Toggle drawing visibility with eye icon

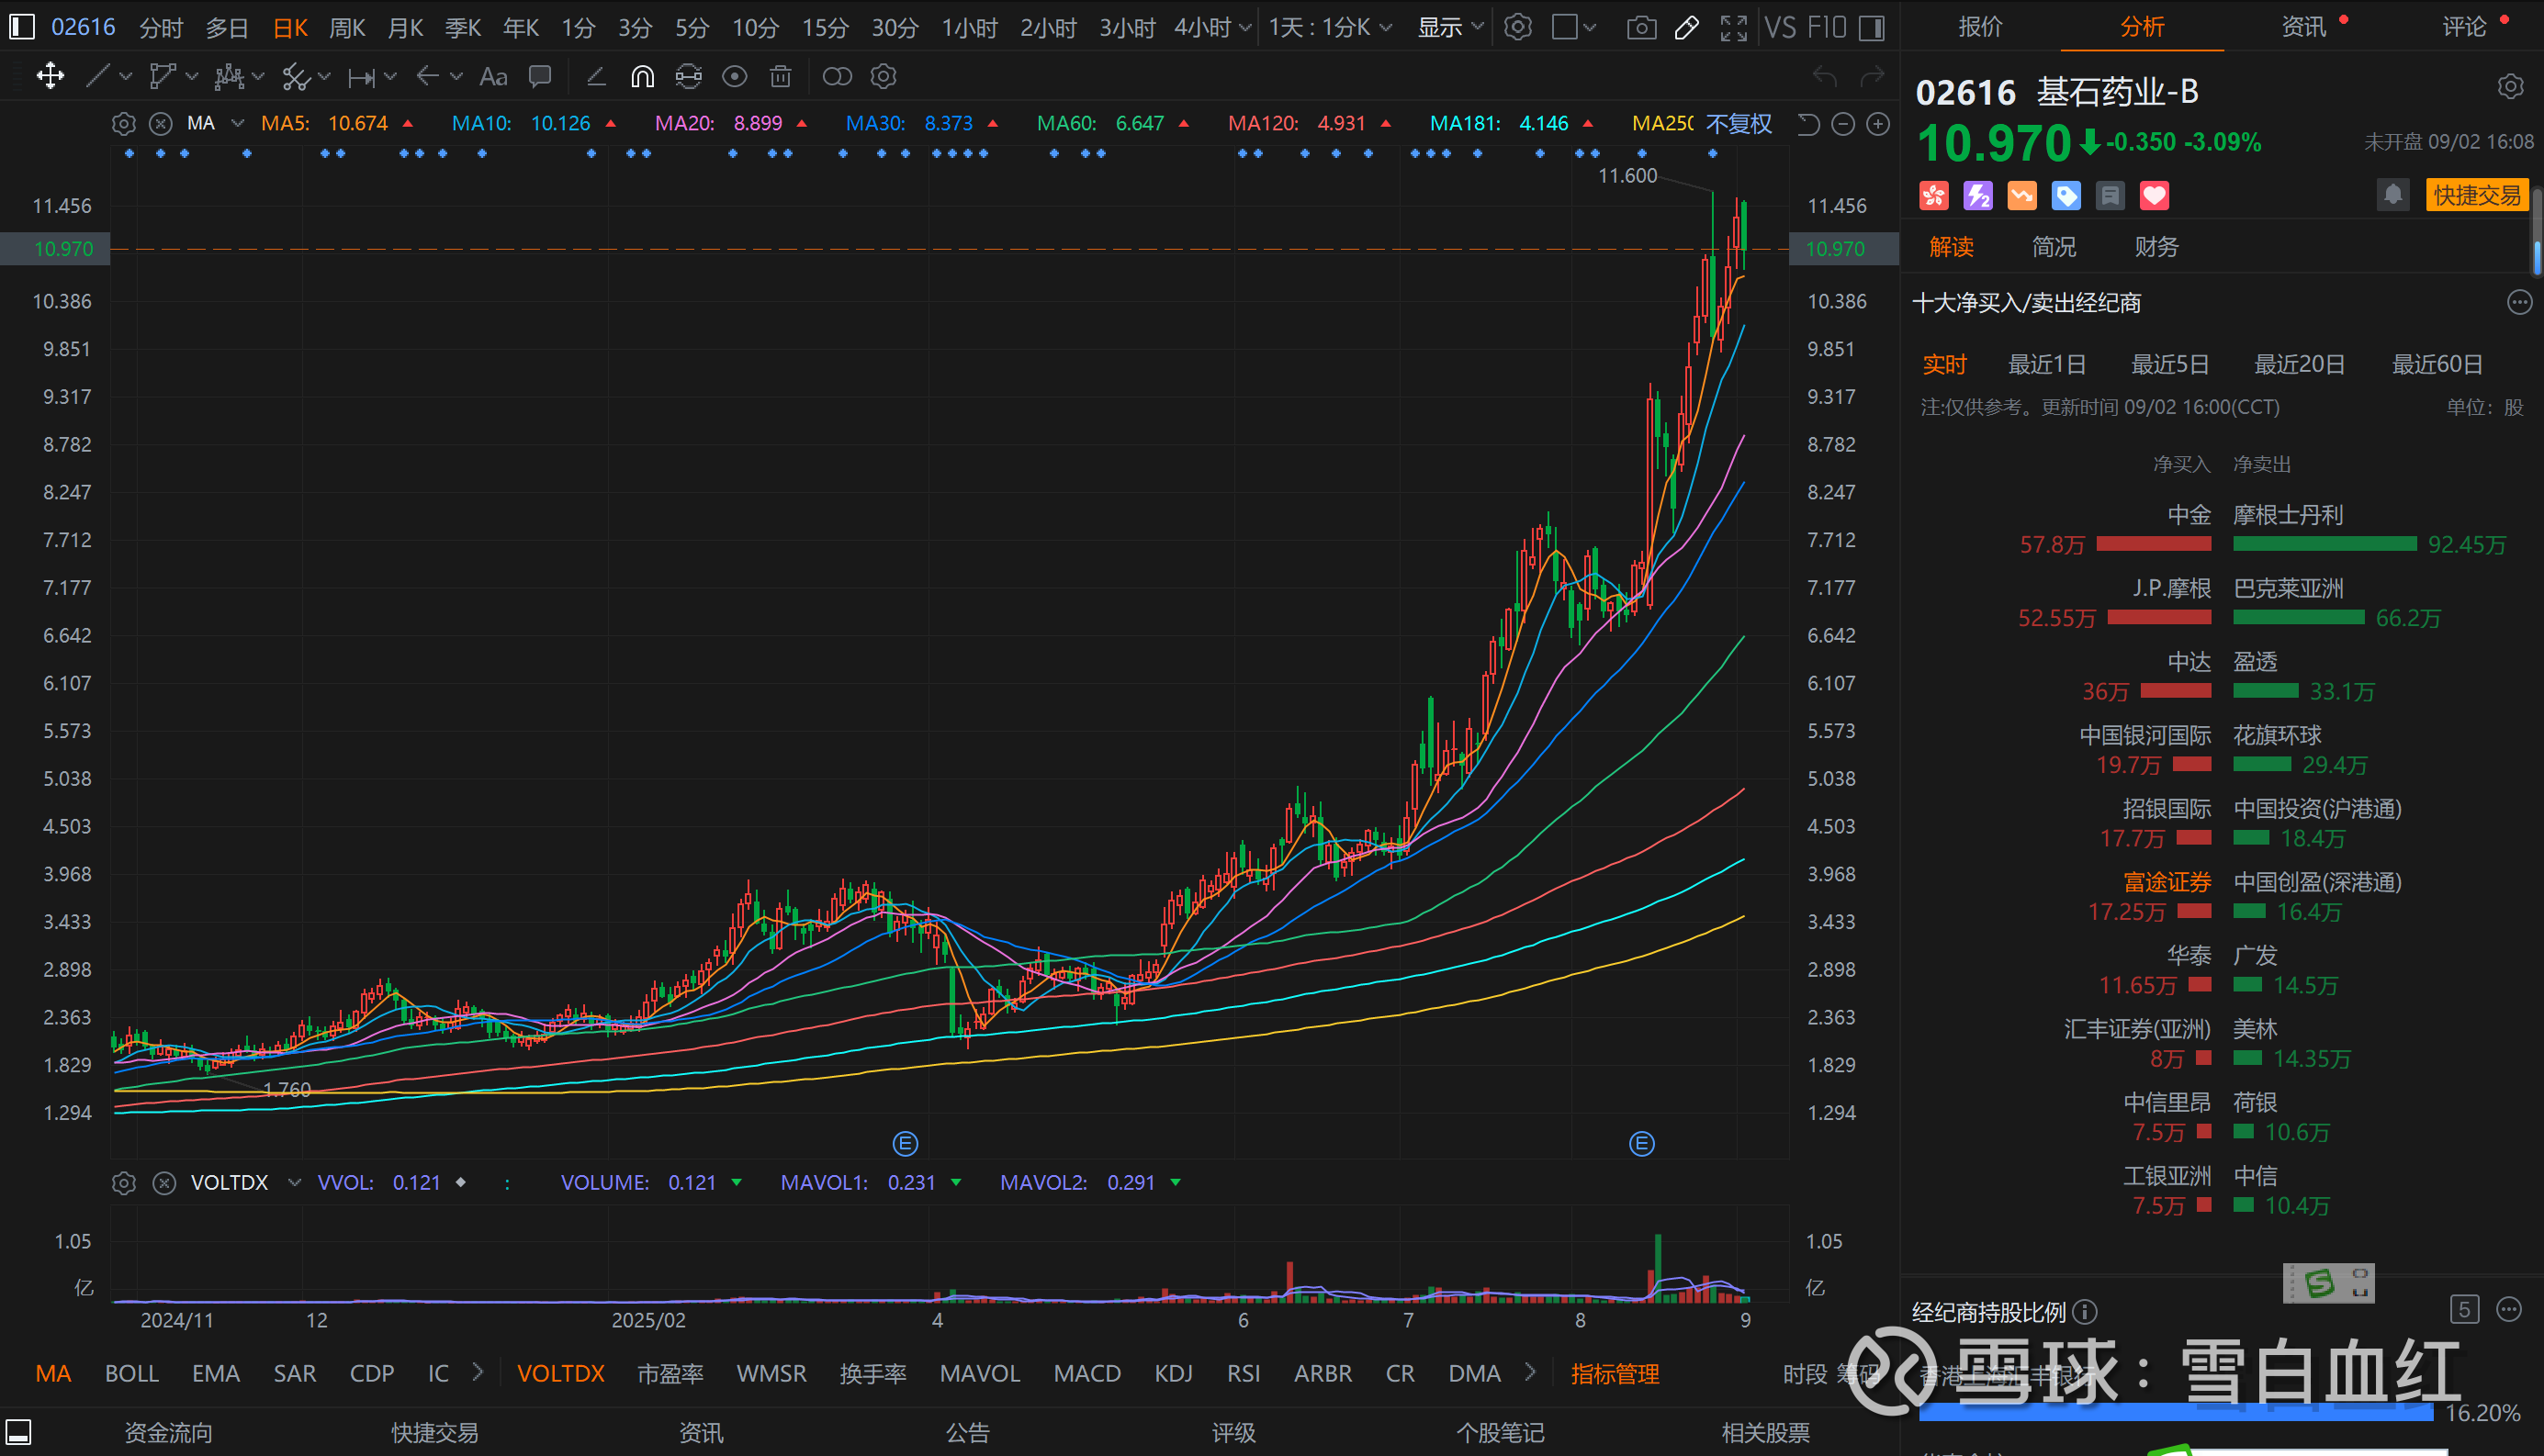(x=735, y=77)
